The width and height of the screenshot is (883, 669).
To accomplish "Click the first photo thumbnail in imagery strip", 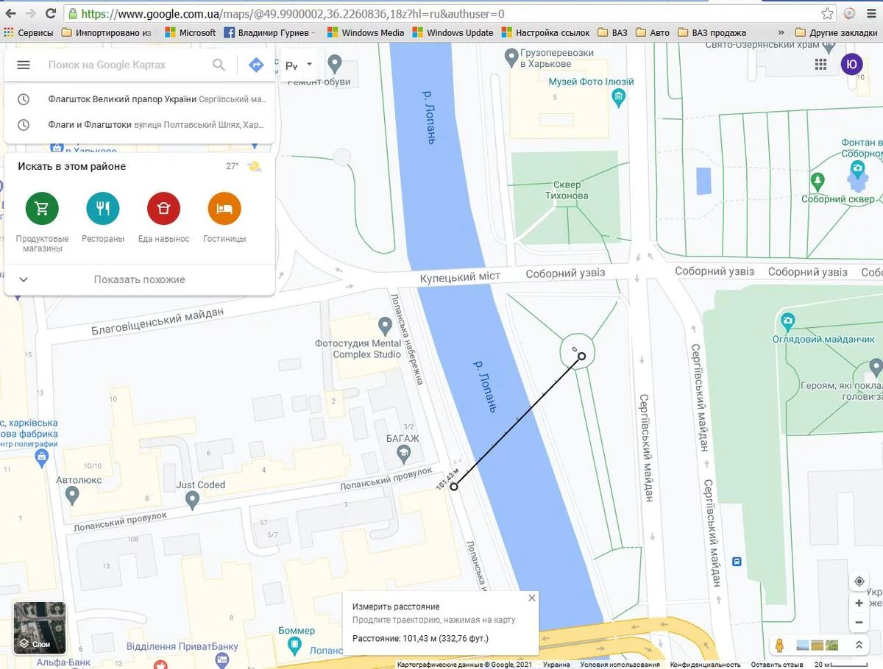I will point(802,645).
